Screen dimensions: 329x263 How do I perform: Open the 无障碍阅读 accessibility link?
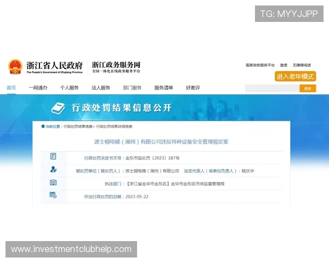302,65
